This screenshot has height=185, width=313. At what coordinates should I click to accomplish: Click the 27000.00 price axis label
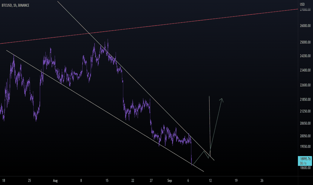tap(305, 9)
